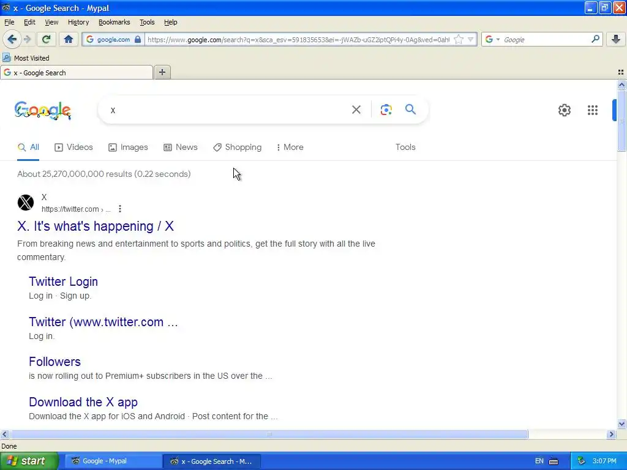Expand the More search filters
This screenshot has height=470, width=627.
290,147
